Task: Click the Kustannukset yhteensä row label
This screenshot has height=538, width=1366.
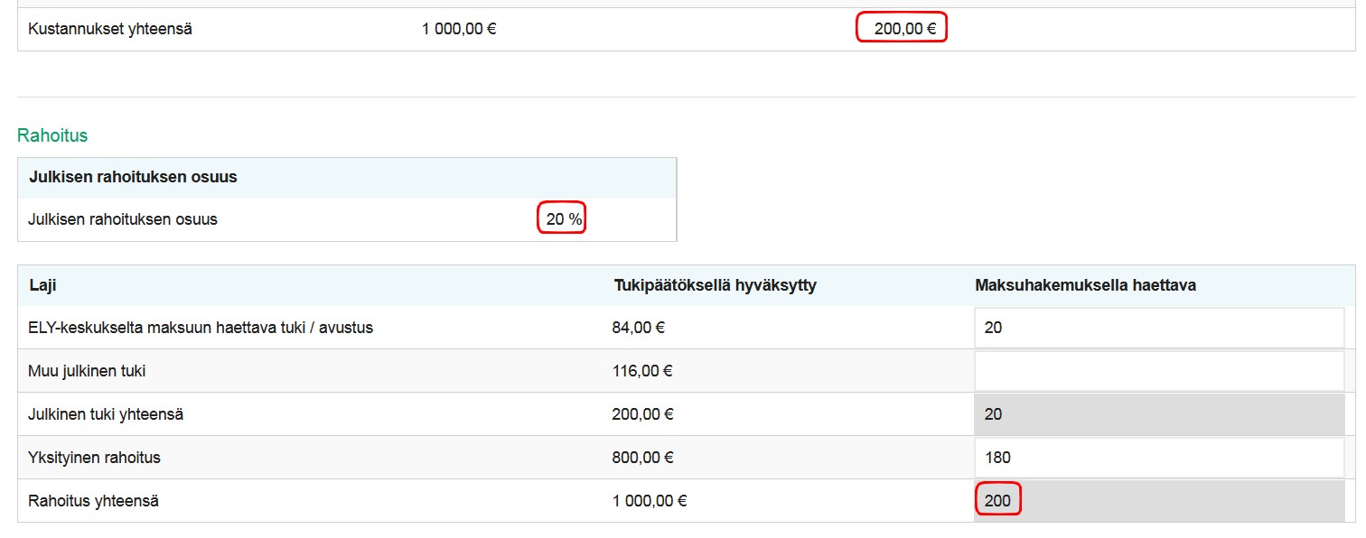Action: click(x=110, y=29)
